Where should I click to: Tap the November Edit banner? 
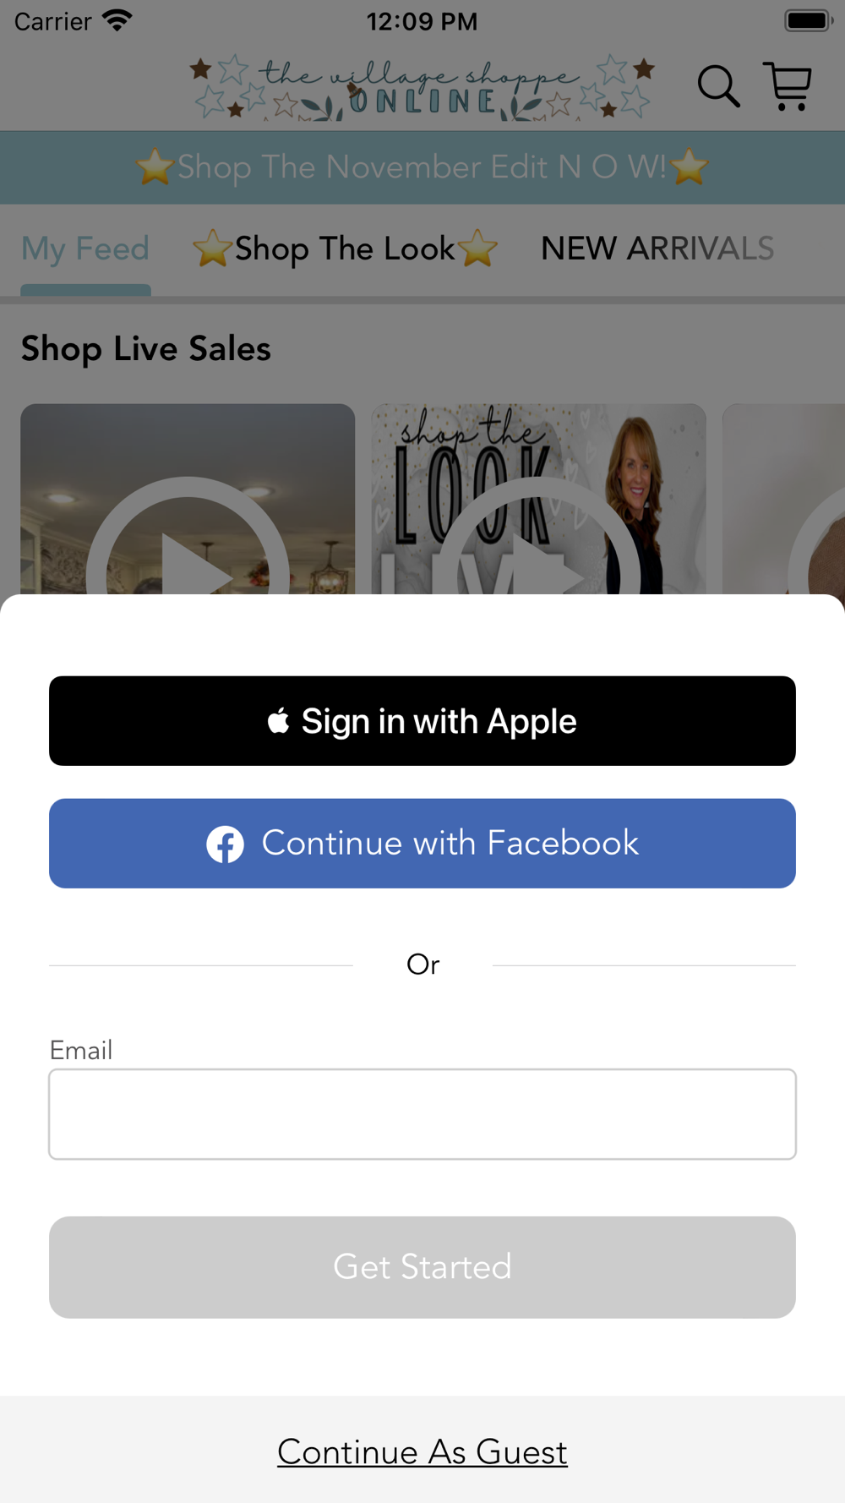pos(422,167)
